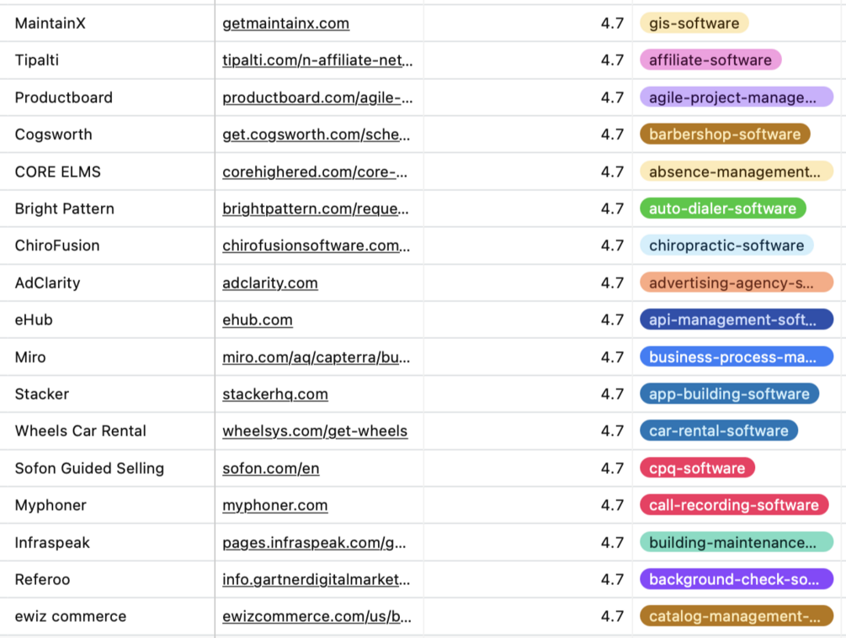Select the CORE ELMS name cell
The image size is (846, 638).
click(107, 171)
